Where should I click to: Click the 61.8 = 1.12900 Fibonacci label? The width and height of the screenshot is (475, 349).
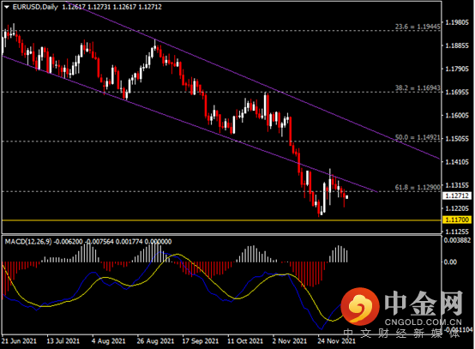[418, 187]
